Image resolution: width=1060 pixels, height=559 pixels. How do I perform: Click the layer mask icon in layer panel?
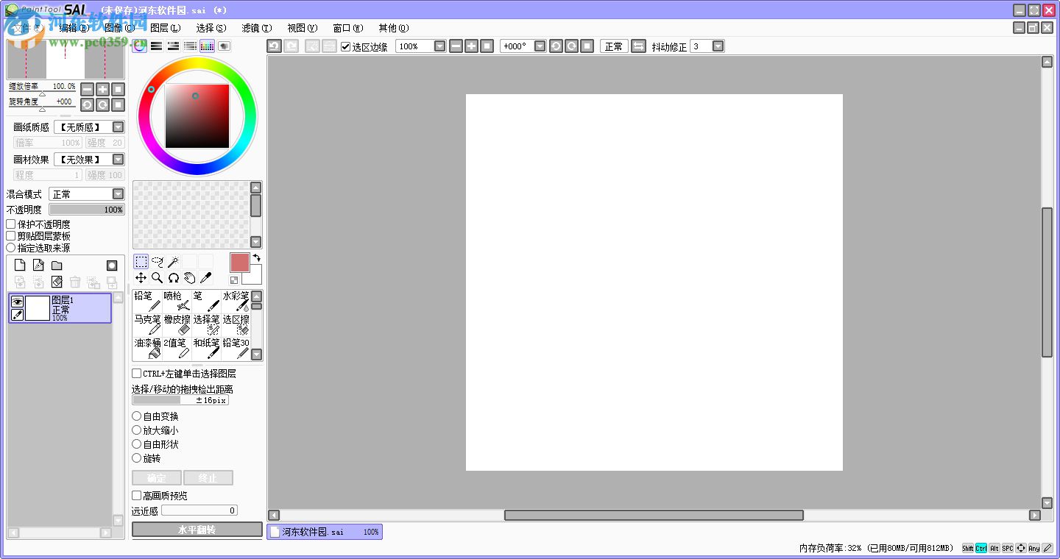point(112,266)
